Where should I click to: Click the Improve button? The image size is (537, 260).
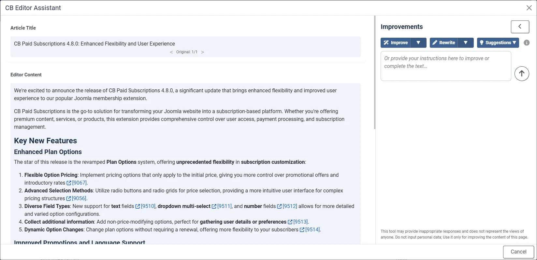pyautogui.click(x=396, y=43)
